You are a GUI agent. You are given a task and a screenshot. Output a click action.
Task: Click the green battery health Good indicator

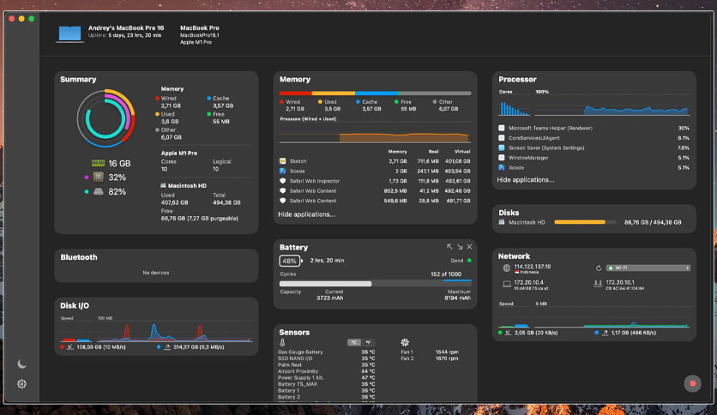tap(469, 261)
